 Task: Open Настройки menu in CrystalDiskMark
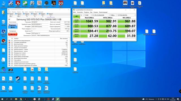tap(80, 12)
